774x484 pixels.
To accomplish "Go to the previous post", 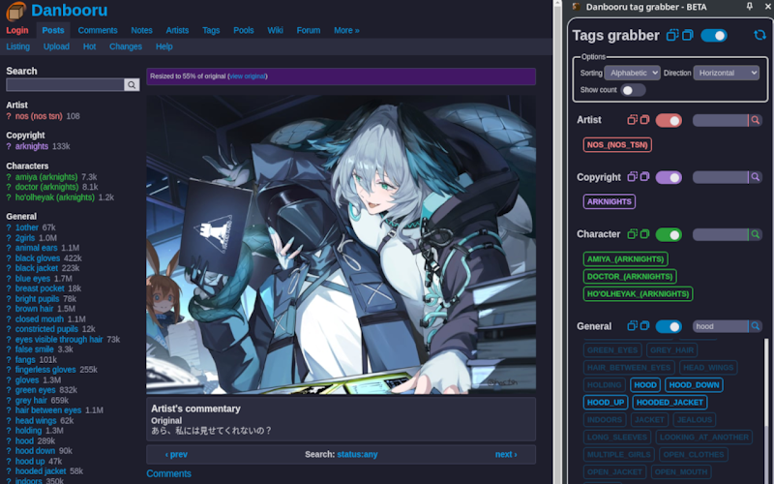I will [x=176, y=454].
